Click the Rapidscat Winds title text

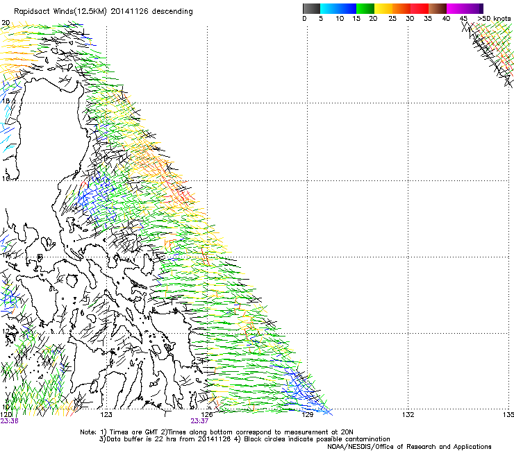pyautogui.click(x=103, y=11)
